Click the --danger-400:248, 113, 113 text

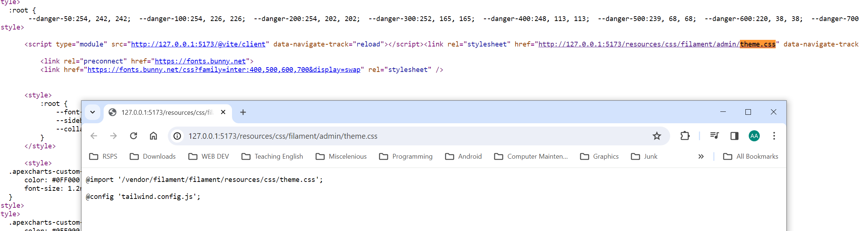click(536, 19)
